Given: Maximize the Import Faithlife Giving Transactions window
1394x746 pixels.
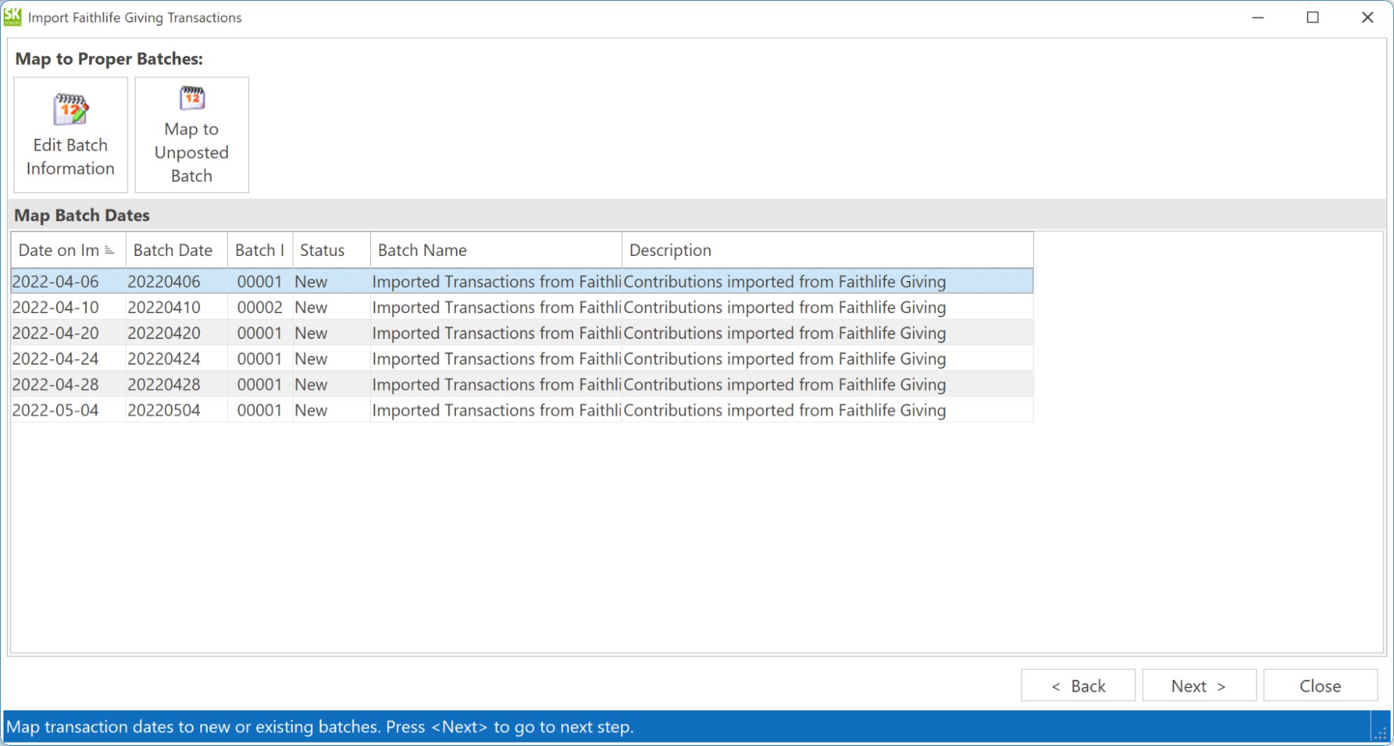Looking at the screenshot, I should click(x=1312, y=17).
